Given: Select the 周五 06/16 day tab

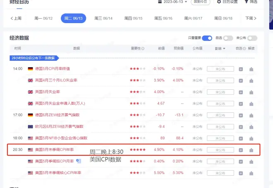Looking at the screenshot, I should (163, 19).
